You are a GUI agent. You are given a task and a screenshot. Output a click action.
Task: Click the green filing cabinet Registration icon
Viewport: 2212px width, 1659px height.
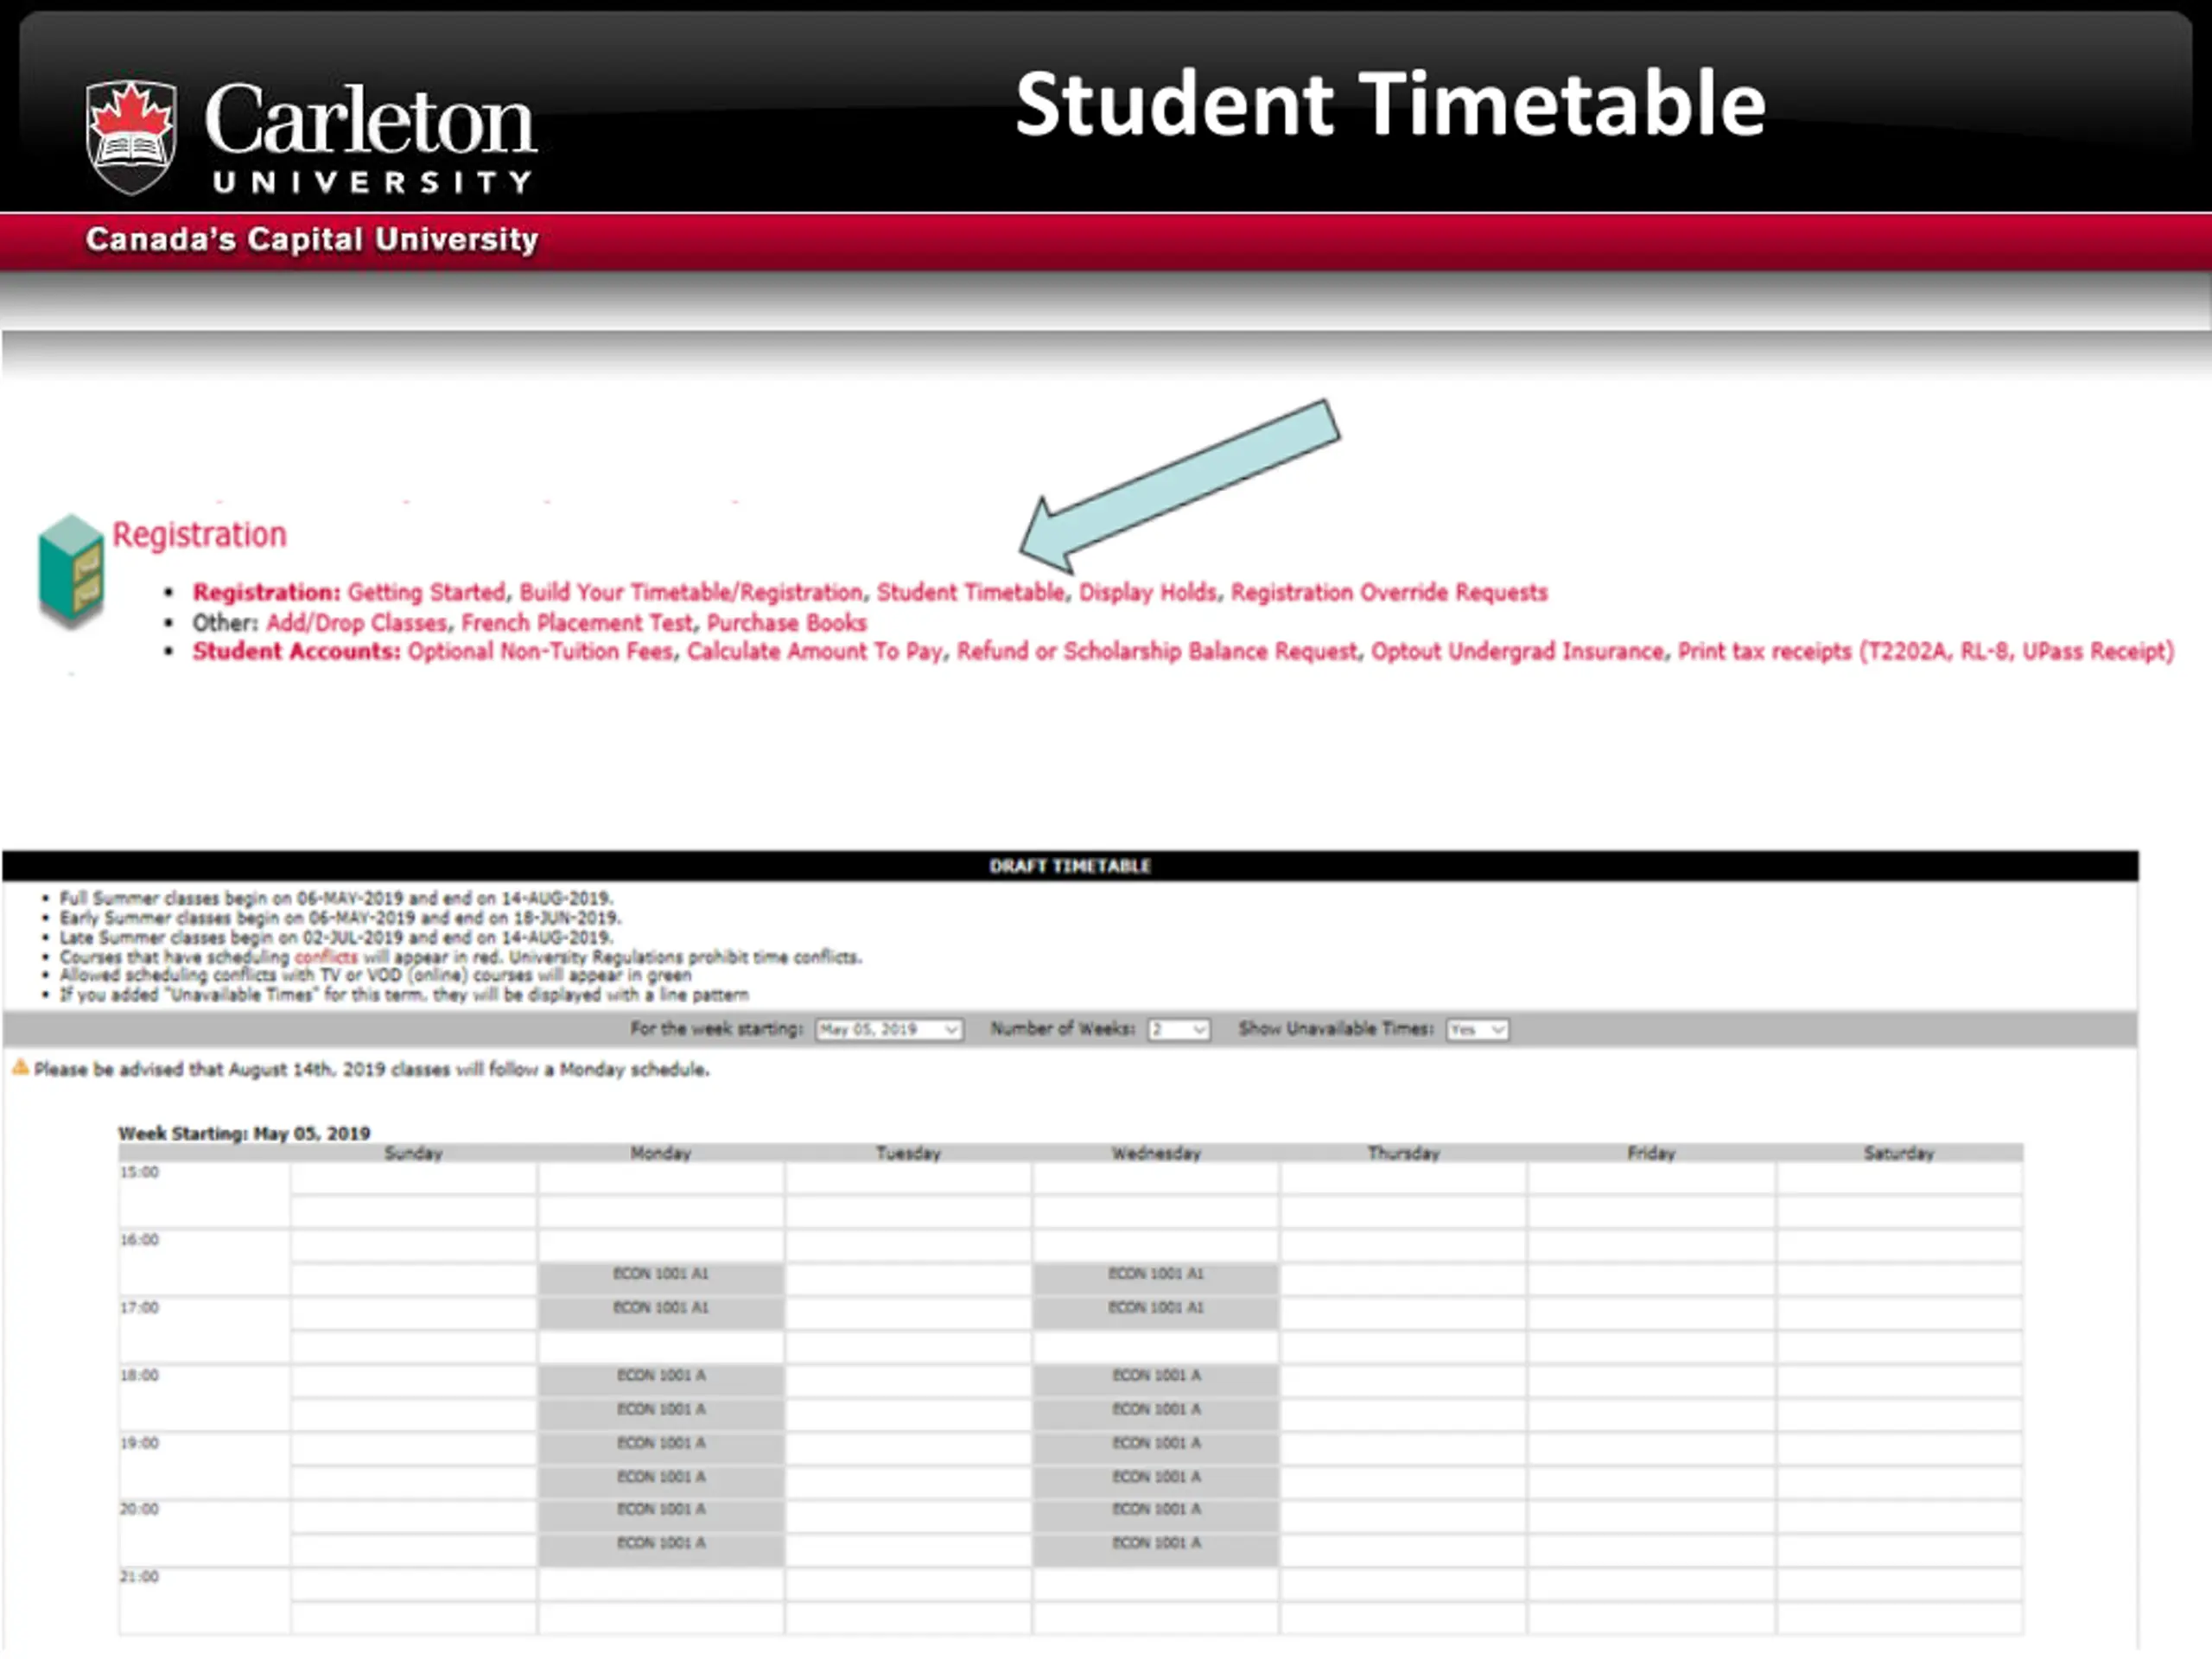(71, 571)
